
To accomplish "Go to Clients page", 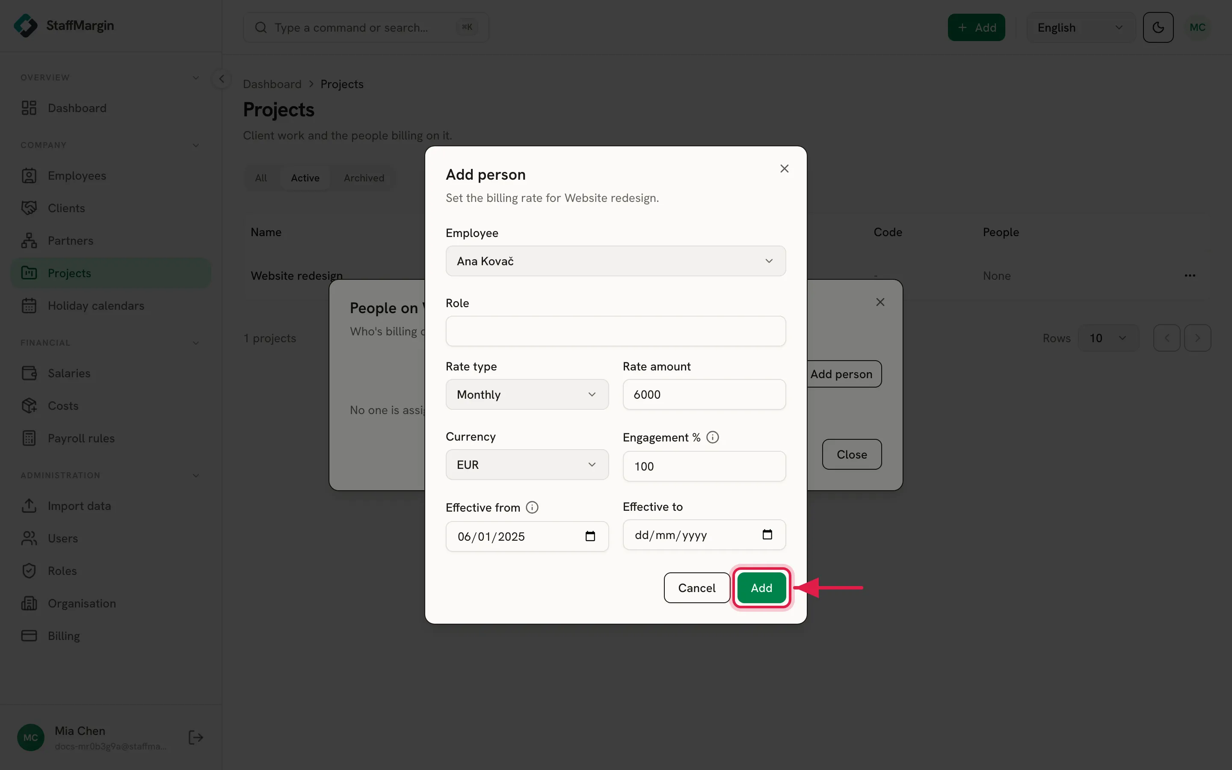I will (x=110, y=208).
